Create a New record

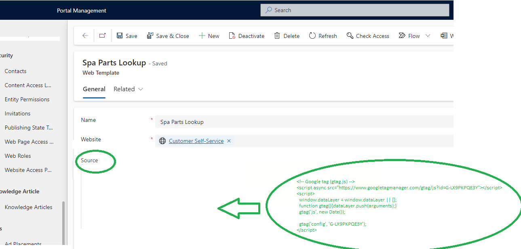click(209, 36)
